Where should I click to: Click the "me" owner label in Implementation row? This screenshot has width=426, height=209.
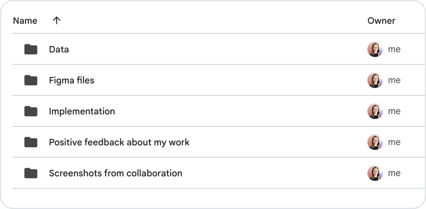394,111
